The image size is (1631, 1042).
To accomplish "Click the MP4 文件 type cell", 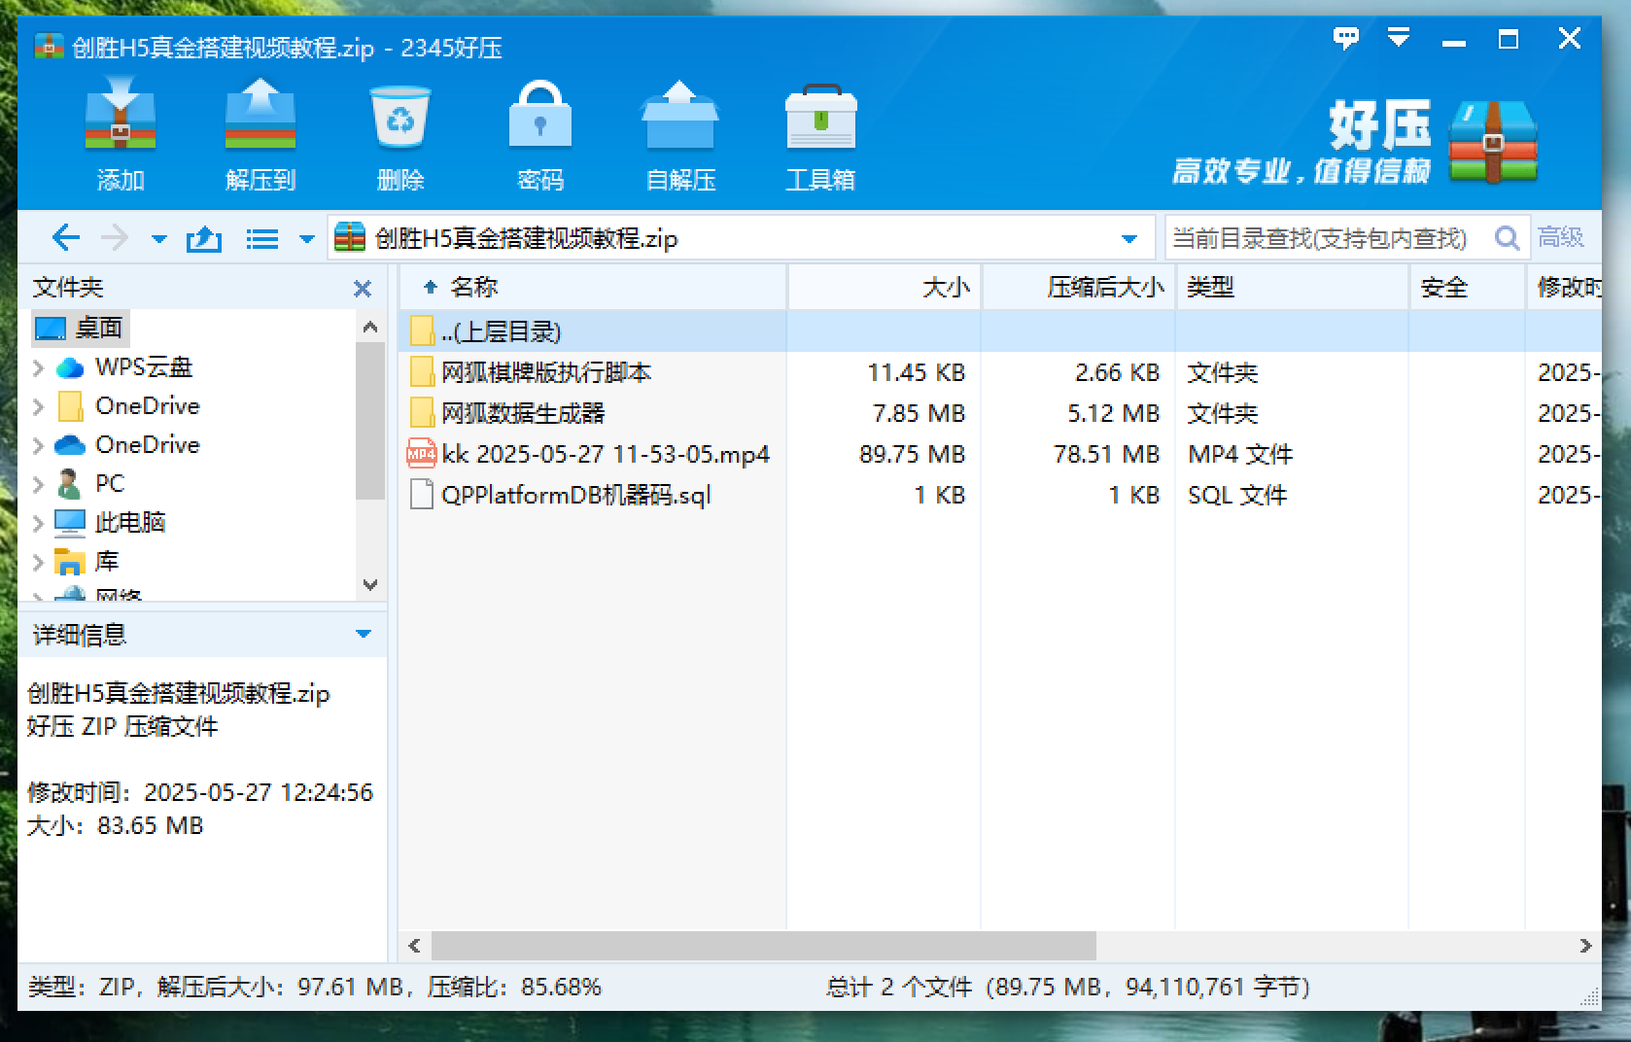I will click(1240, 454).
